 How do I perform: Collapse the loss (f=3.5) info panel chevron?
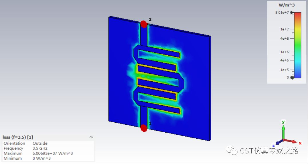click(91, 137)
